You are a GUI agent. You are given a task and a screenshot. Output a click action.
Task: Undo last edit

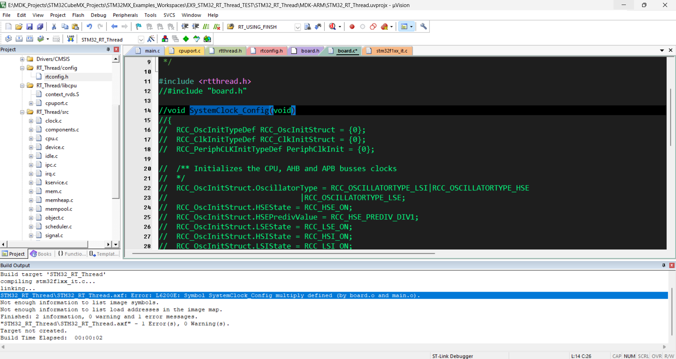click(x=89, y=26)
